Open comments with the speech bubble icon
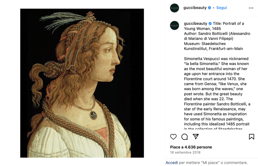The height and width of the screenshot is (166, 258). (x=185, y=137)
